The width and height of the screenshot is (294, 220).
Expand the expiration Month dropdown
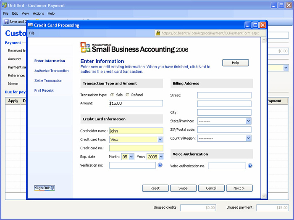(131, 157)
